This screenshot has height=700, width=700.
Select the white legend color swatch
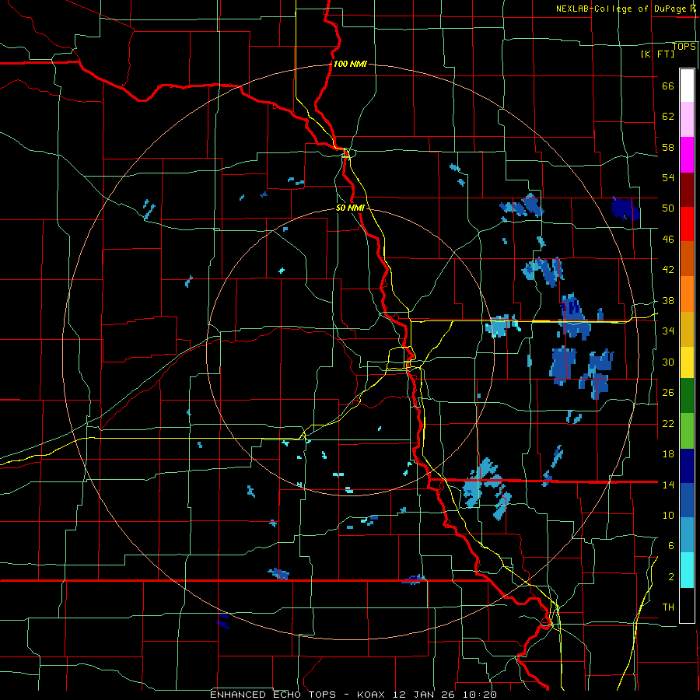(x=687, y=86)
